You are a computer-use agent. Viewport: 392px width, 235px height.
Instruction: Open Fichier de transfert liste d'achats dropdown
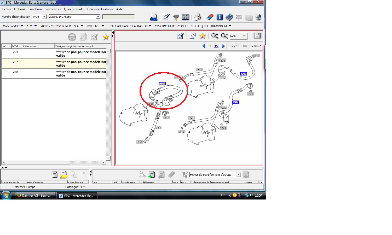(x=238, y=175)
